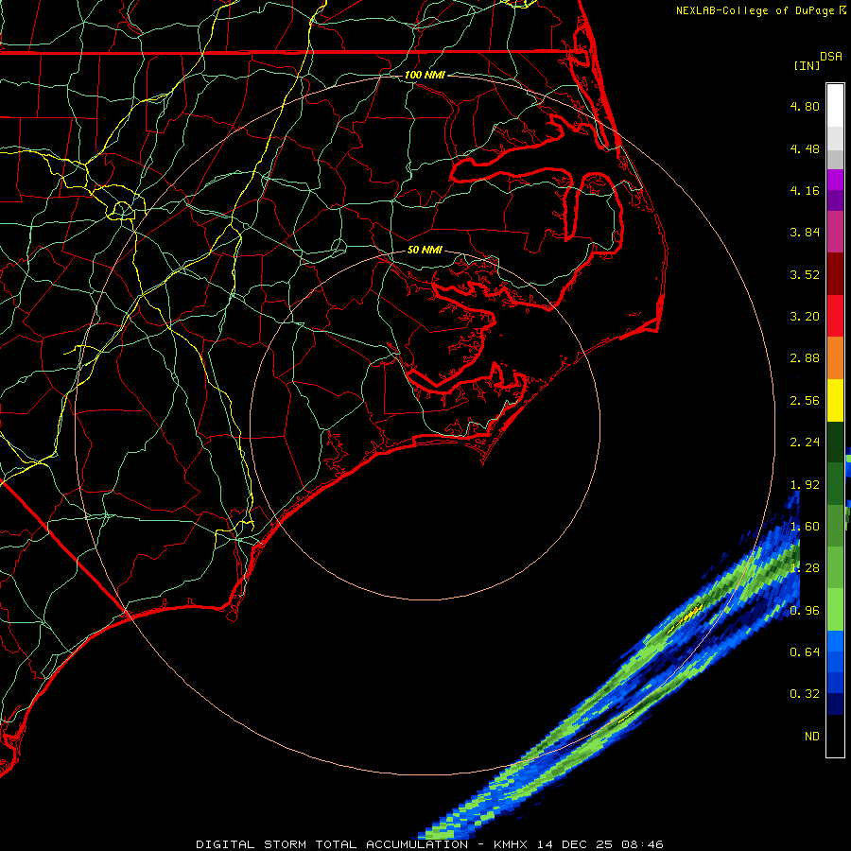Pick the pink legend swatch near 3.84
851x851 pixels.
tap(835, 232)
